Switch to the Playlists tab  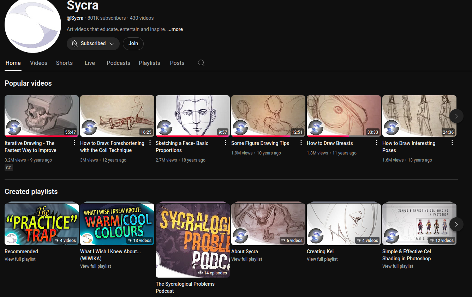149,63
